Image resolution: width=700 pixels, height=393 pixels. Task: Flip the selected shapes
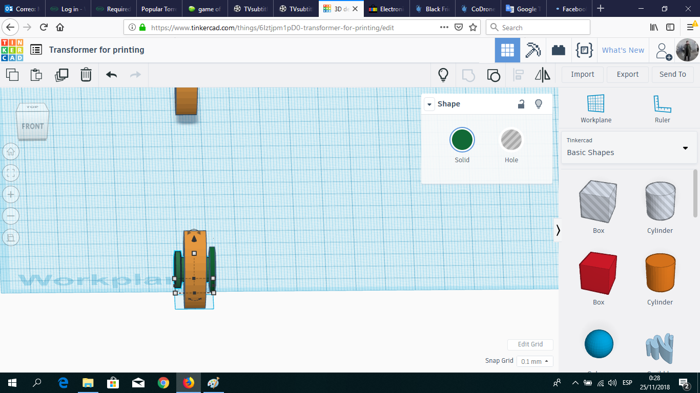pos(543,75)
